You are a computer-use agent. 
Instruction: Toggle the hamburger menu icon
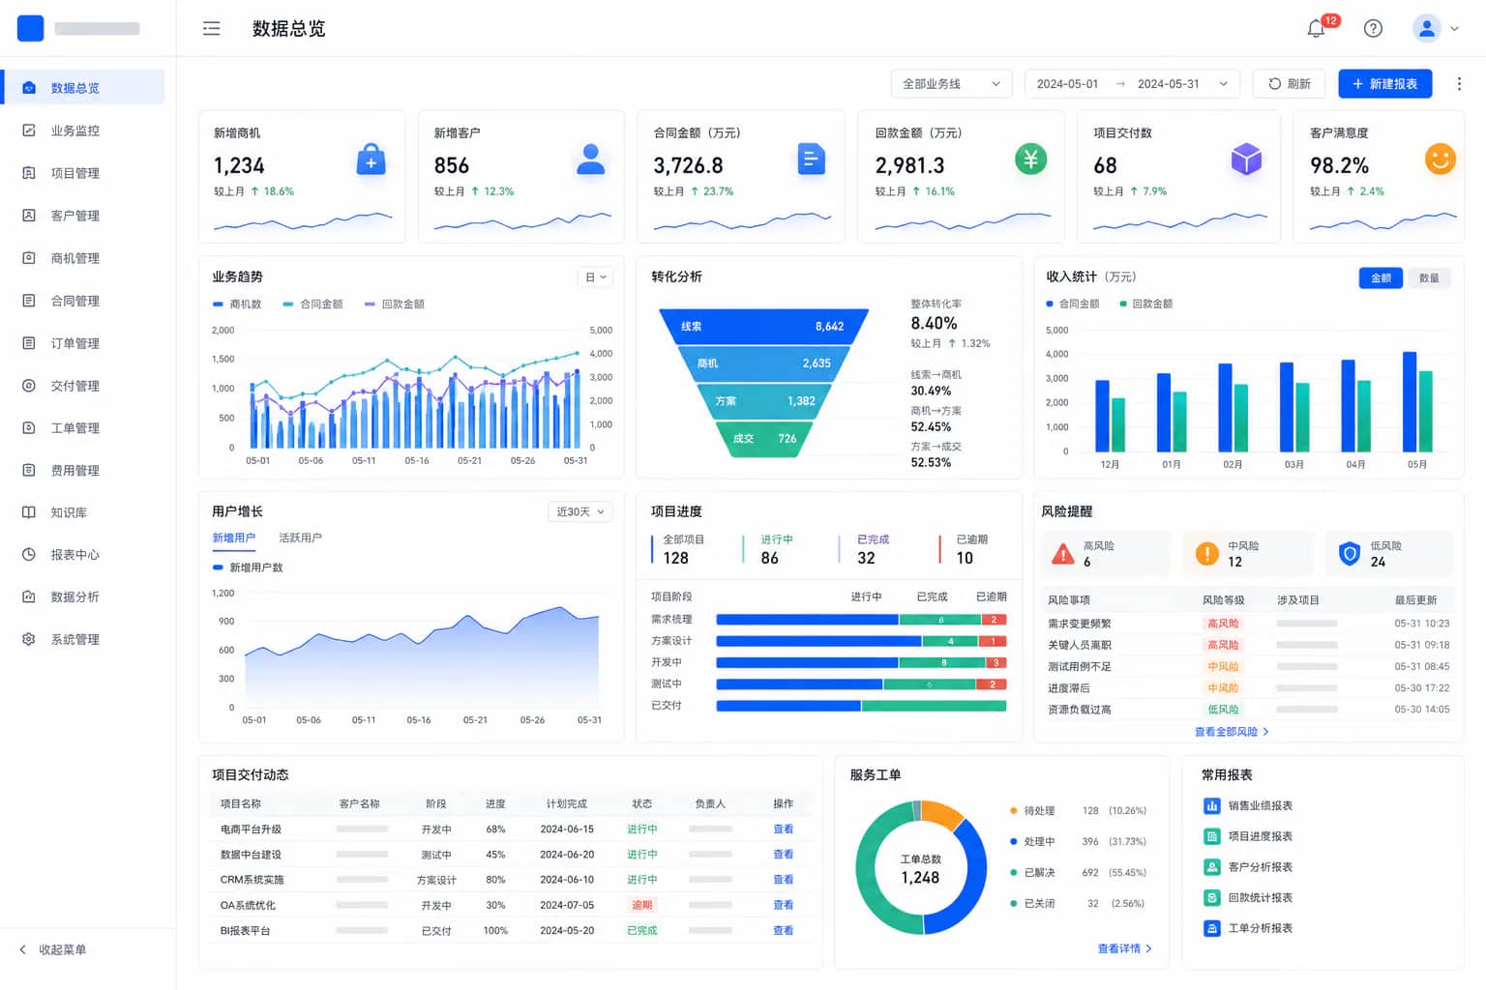coord(211,29)
